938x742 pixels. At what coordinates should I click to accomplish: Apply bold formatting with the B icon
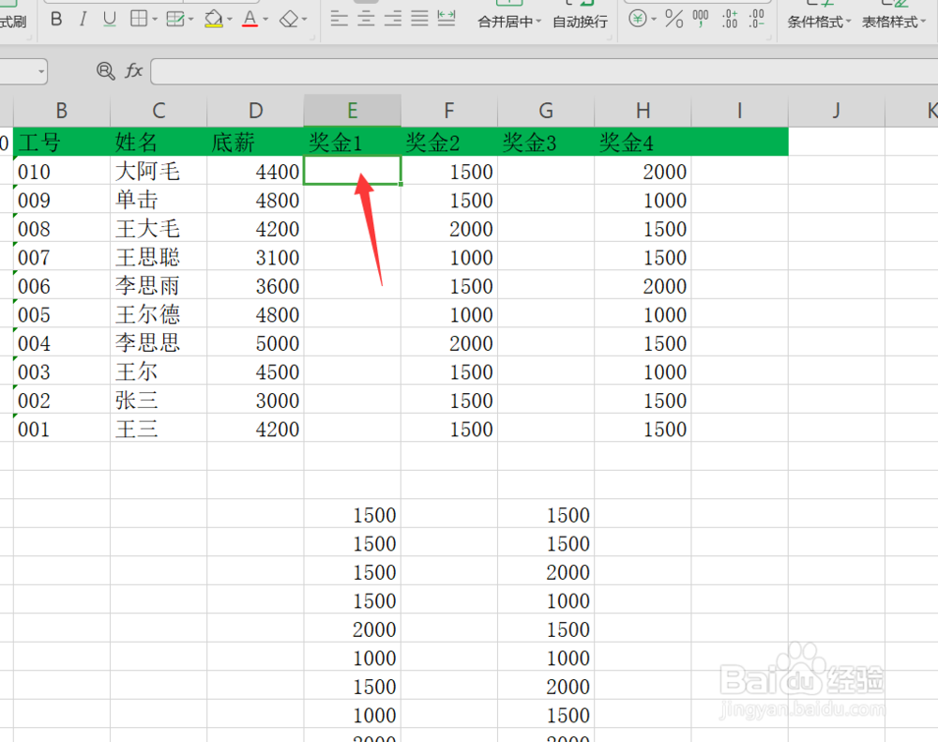click(56, 17)
